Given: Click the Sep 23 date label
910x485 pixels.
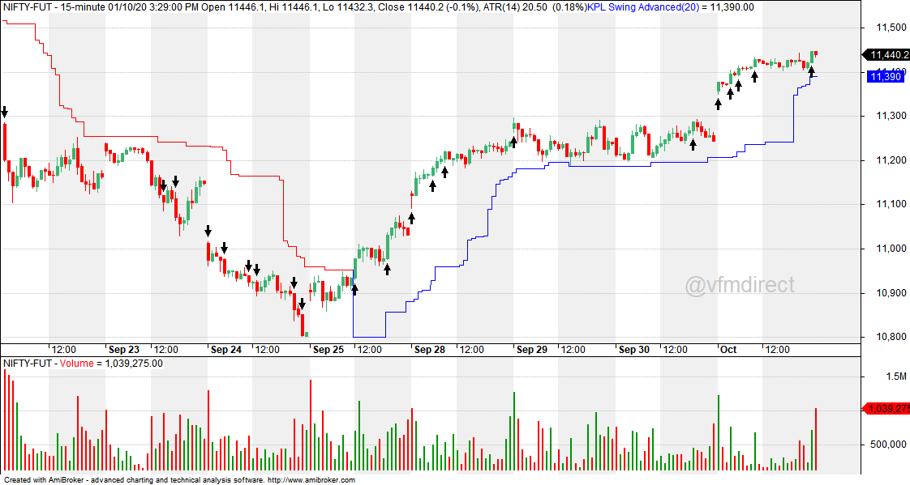Looking at the screenshot, I should (123, 350).
